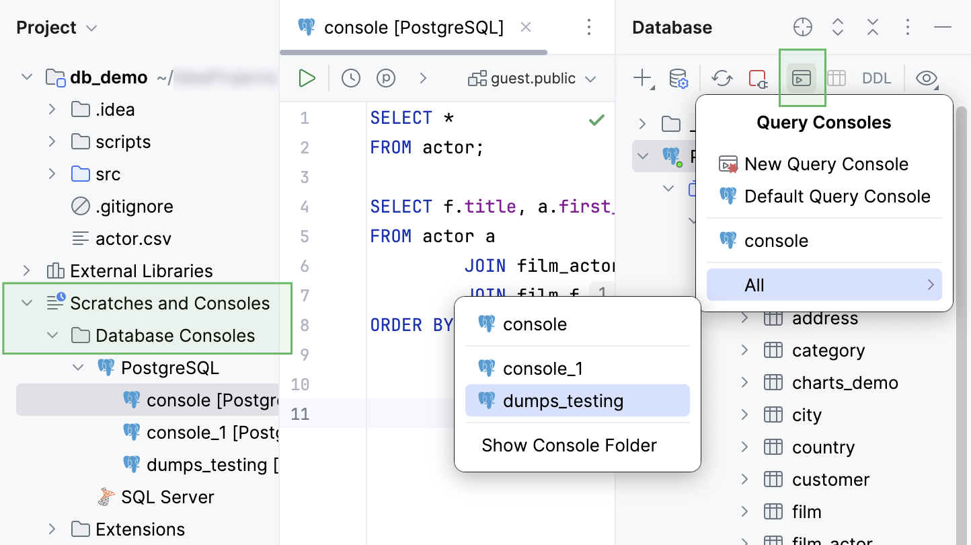Viewport: 971px width, 545px height.
Task: Open the guest.public schema dropdown
Action: point(533,78)
